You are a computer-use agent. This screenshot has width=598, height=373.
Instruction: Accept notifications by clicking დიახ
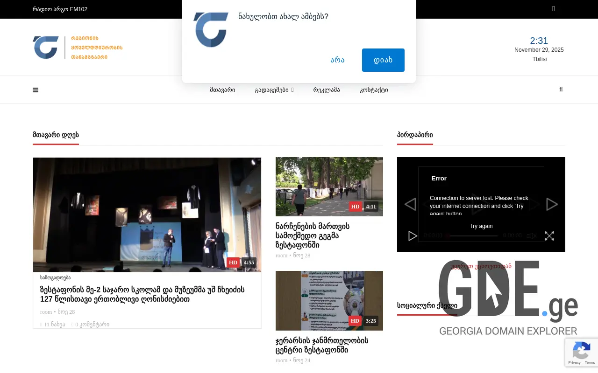pos(383,60)
